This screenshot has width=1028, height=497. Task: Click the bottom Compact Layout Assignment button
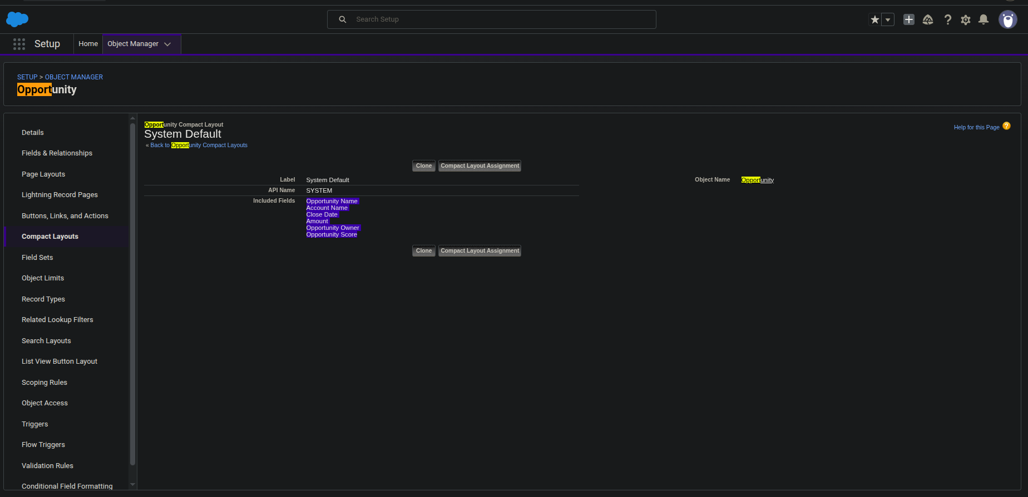(x=480, y=251)
